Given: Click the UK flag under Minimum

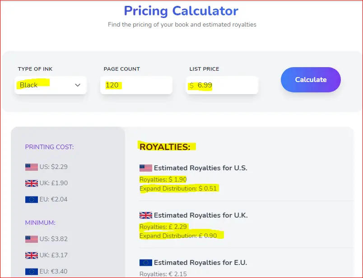Looking at the screenshot, I should tap(32, 255).
